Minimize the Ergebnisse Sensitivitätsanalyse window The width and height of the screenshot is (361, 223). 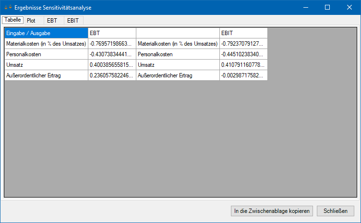point(306,7)
